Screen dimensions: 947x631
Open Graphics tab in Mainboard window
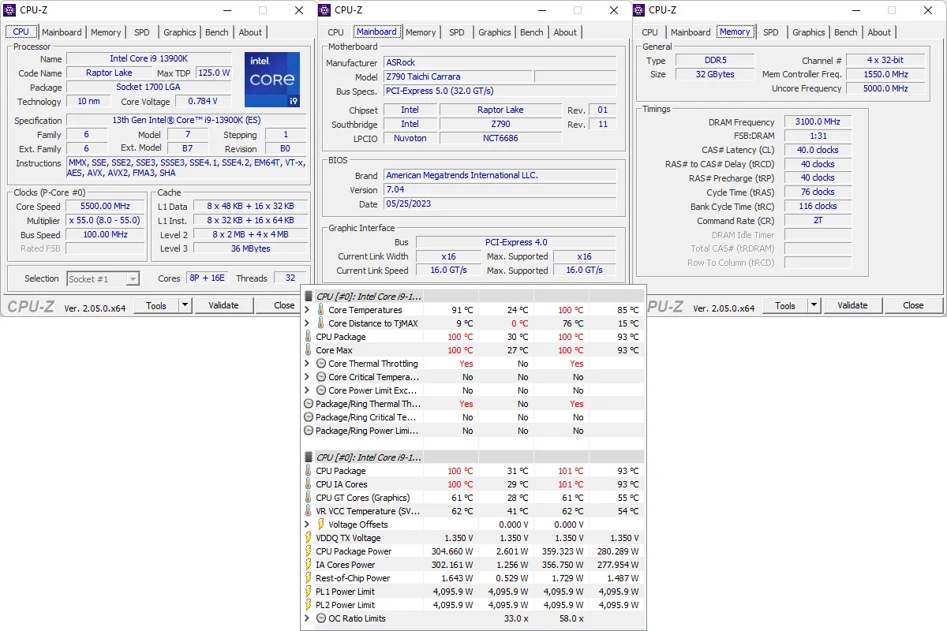(x=495, y=32)
